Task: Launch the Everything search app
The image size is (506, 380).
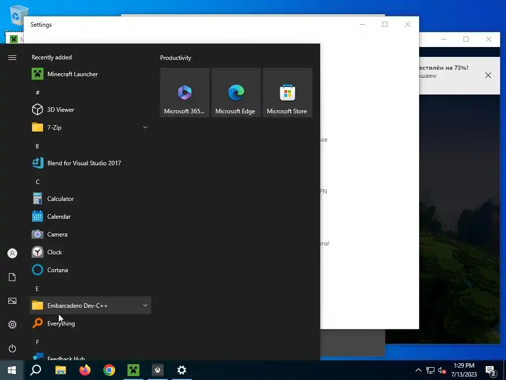Action: pyautogui.click(x=90, y=323)
